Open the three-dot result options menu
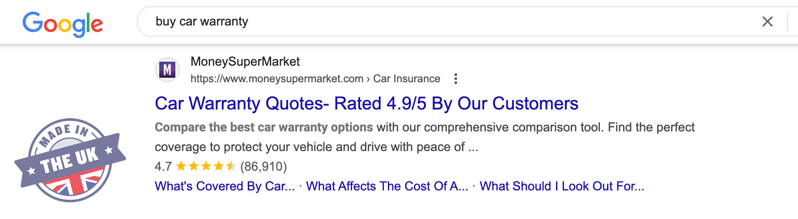The image size is (798, 219). point(455,79)
